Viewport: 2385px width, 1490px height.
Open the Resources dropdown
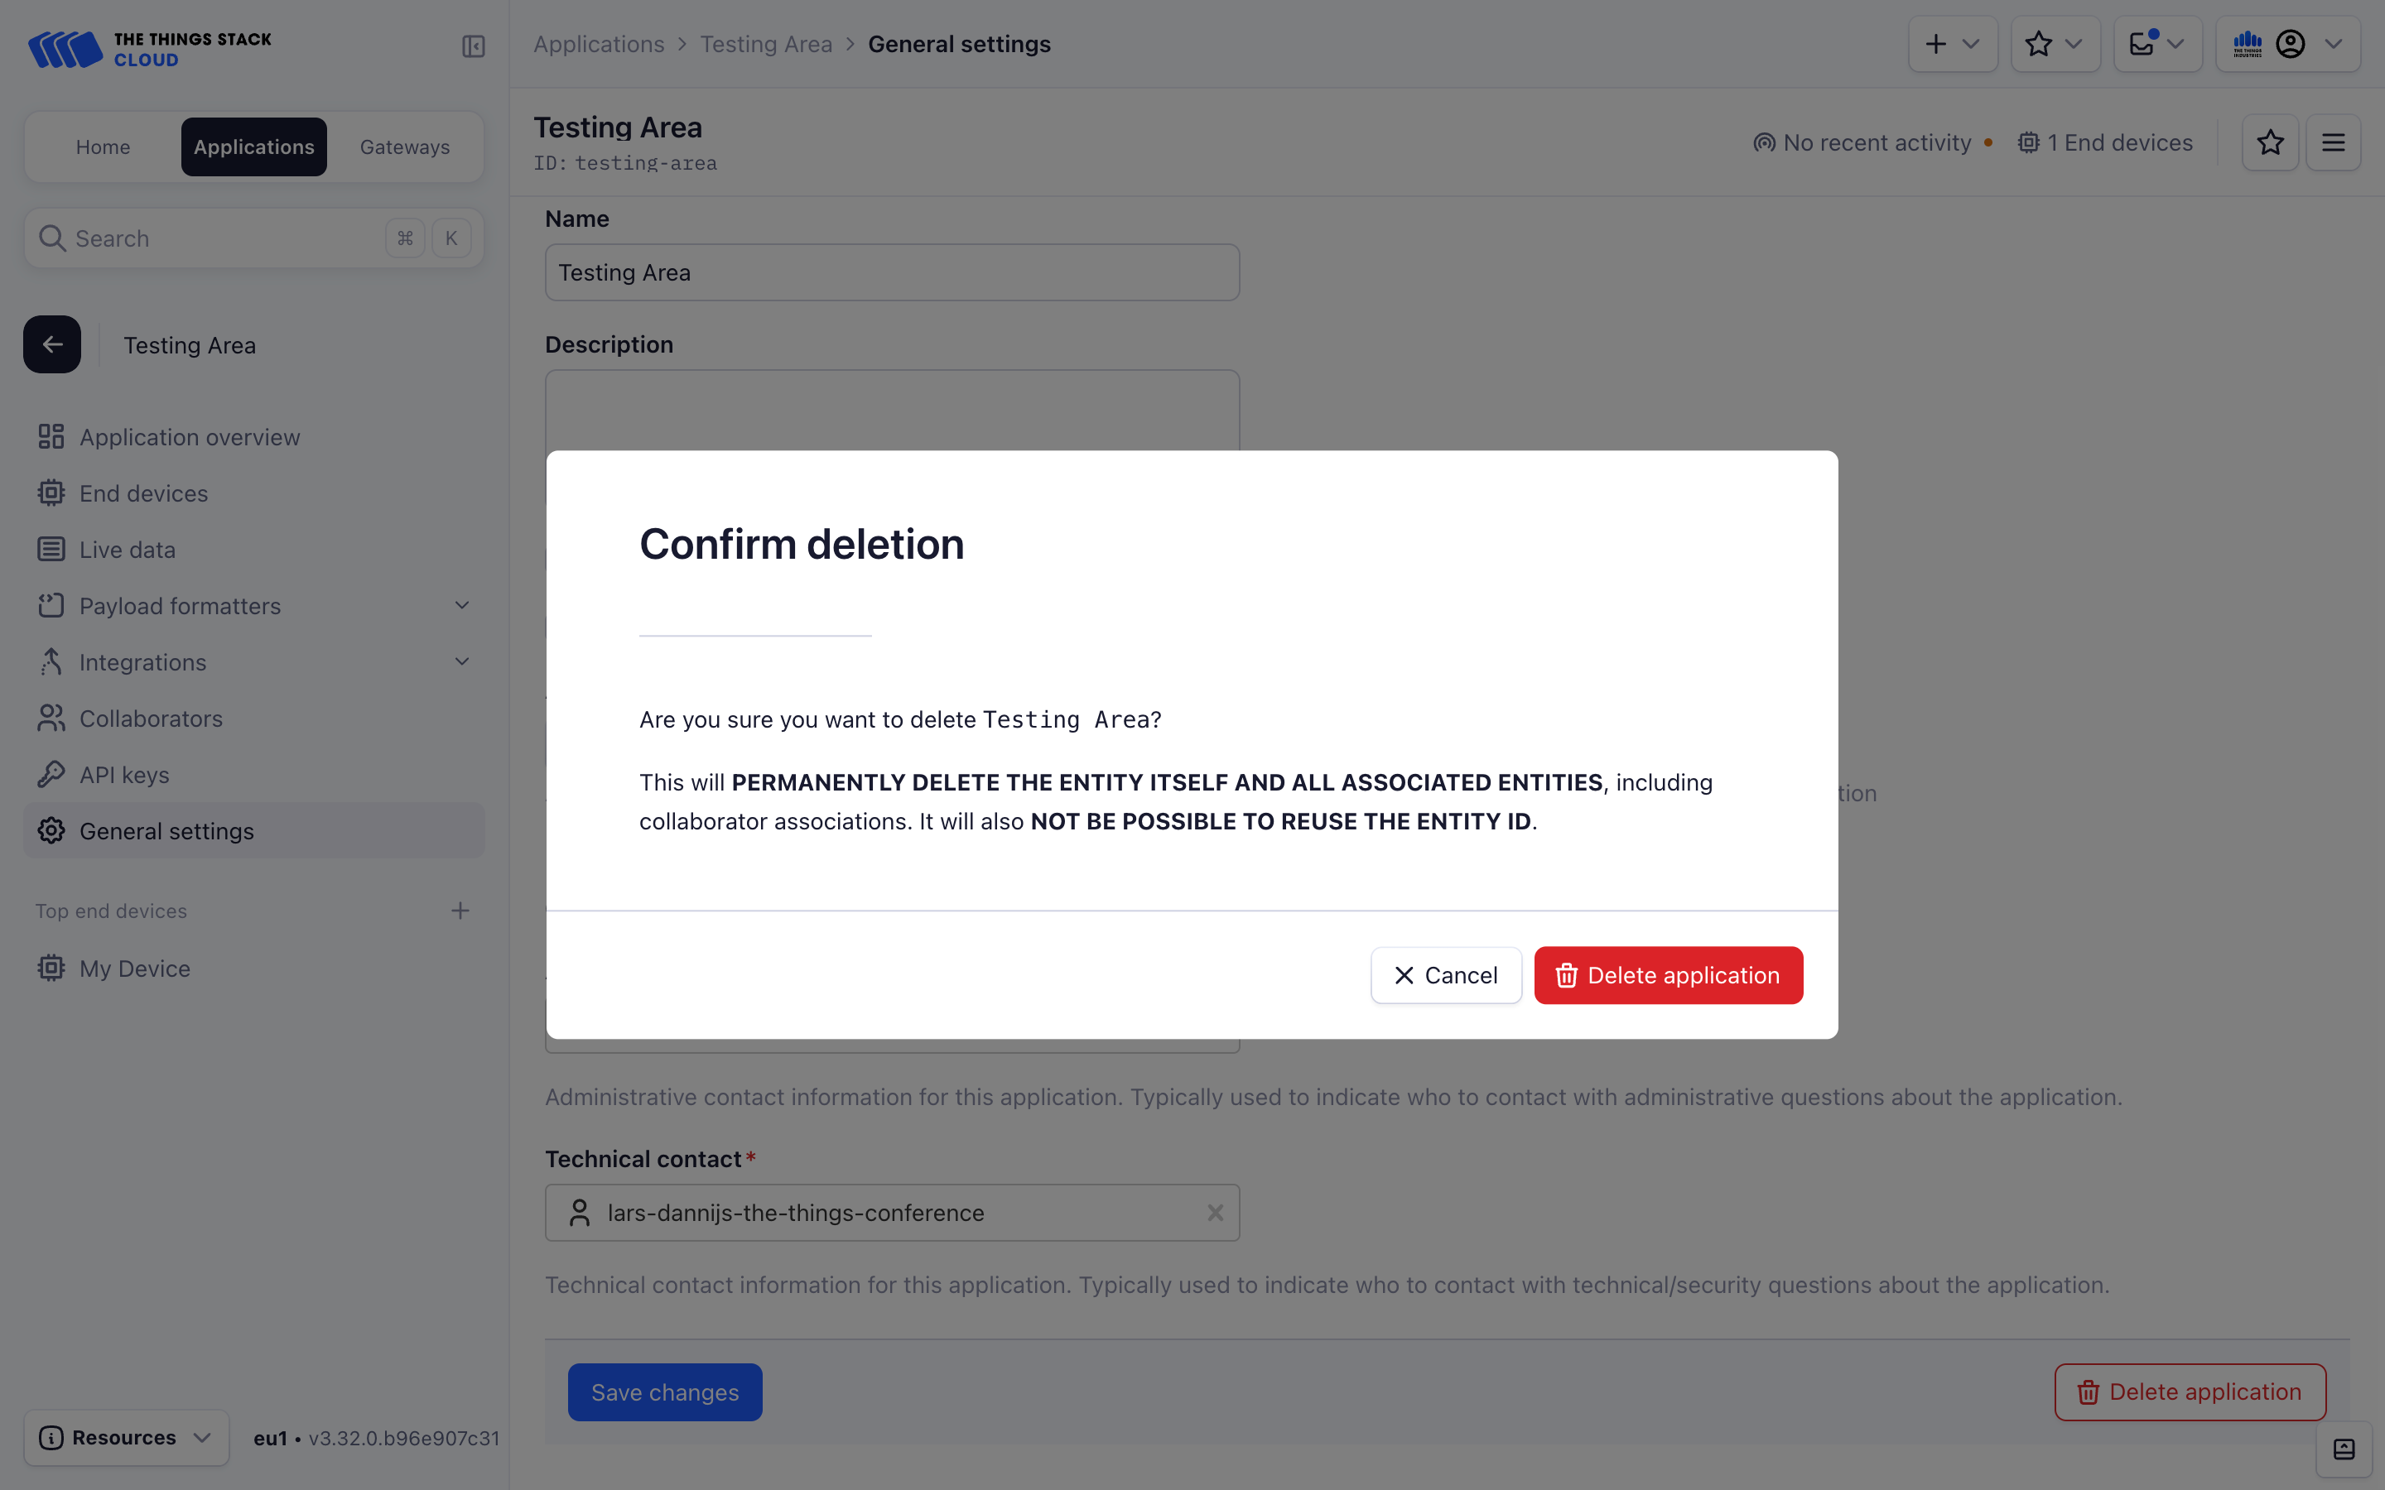click(126, 1438)
